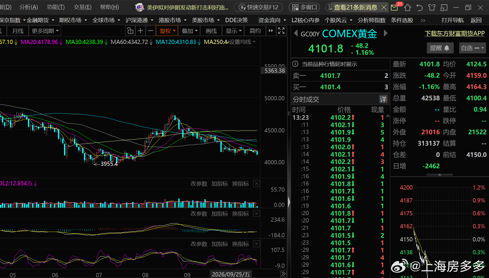489x278 pixels.
Task: Close the MACD indicator panel
Action: tap(256, 214)
